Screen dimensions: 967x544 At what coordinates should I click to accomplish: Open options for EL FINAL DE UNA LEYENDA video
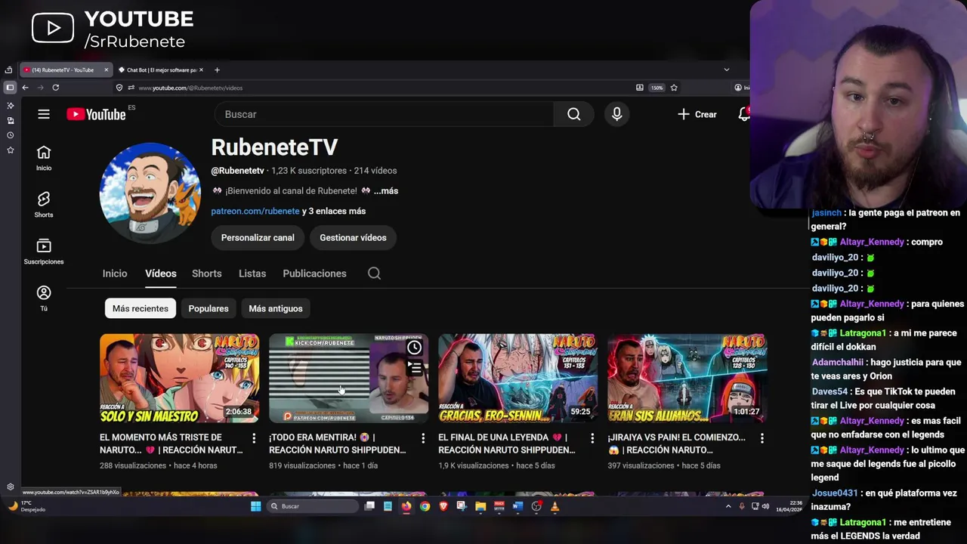pos(592,438)
